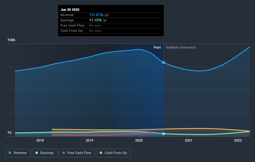
Task: Click the Past label on the chart
Action: tap(157, 47)
